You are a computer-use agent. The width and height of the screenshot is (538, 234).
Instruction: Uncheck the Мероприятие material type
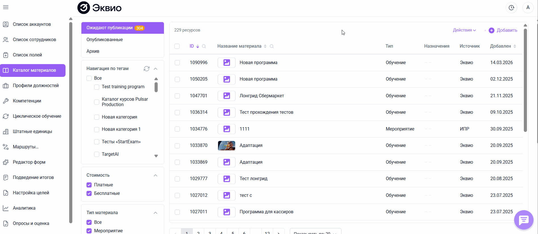coord(89,231)
